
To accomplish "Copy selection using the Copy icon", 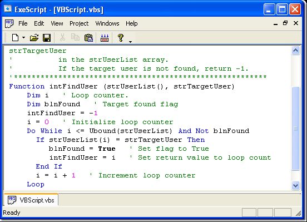I will (75, 37).
